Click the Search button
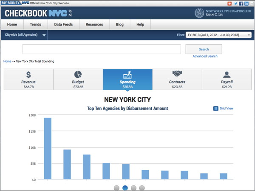This screenshot has width=255, height=191. (x=204, y=49)
